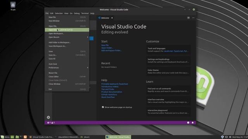Choose Open Workspace... from File menu
The width and height of the screenshot is (248, 139).
pyautogui.click(x=67, y=34)
